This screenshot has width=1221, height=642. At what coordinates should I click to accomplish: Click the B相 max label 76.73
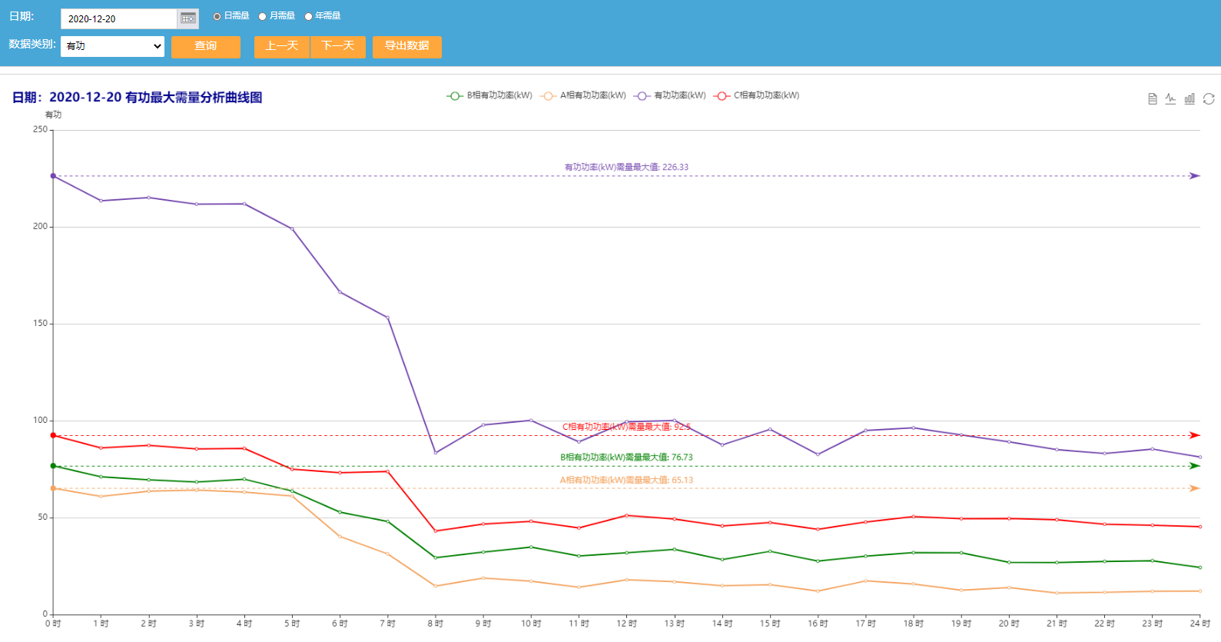(x=626, y=457)
